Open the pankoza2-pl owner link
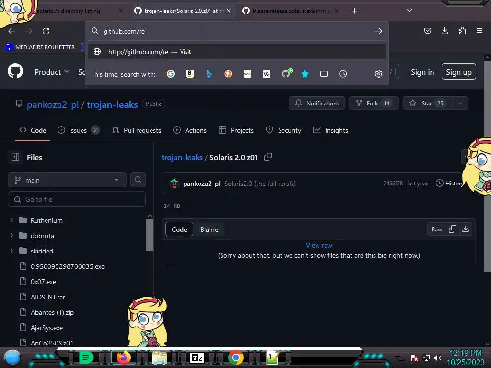Viewport: 491px width, 368px height. click(53, 104)
